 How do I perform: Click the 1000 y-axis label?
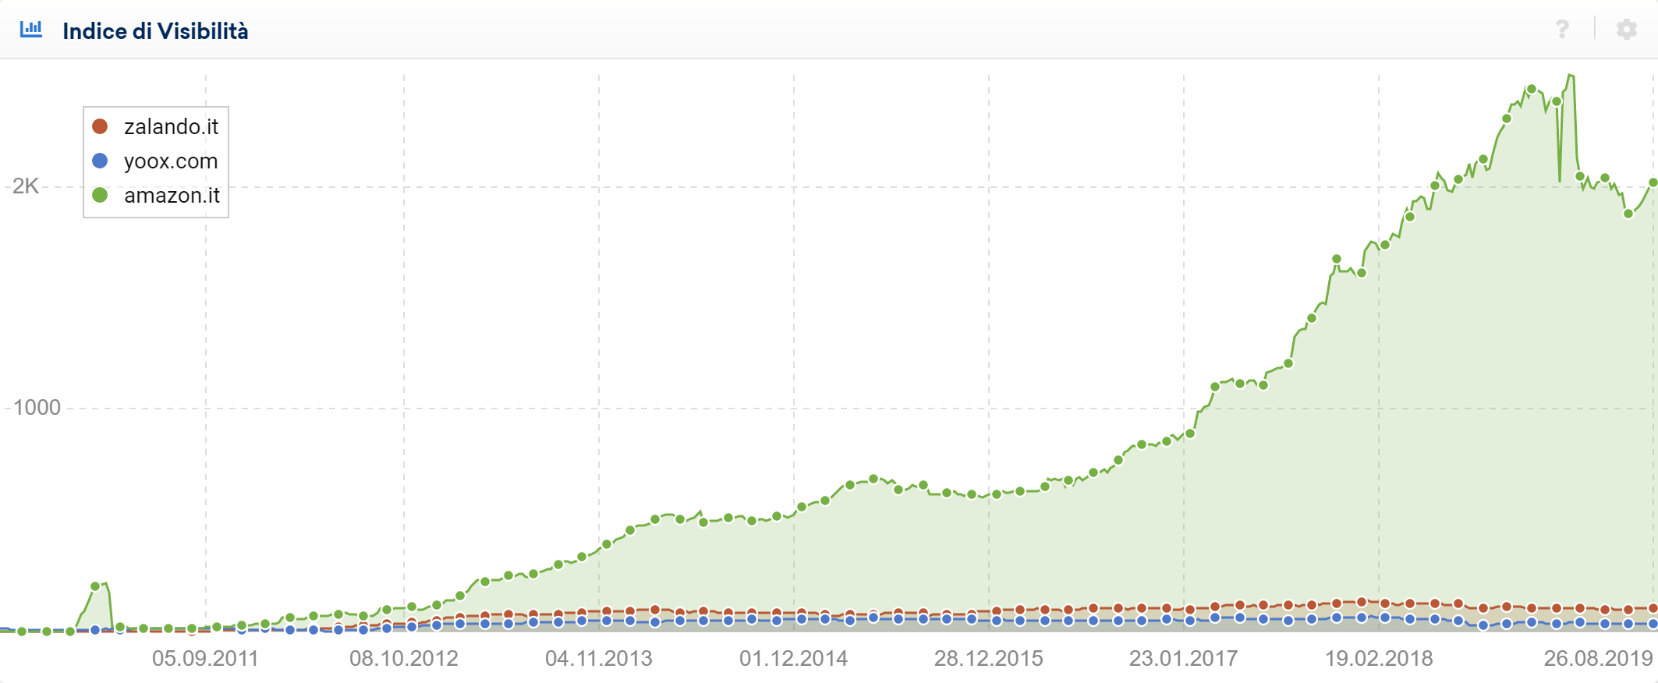coord(37,407)
